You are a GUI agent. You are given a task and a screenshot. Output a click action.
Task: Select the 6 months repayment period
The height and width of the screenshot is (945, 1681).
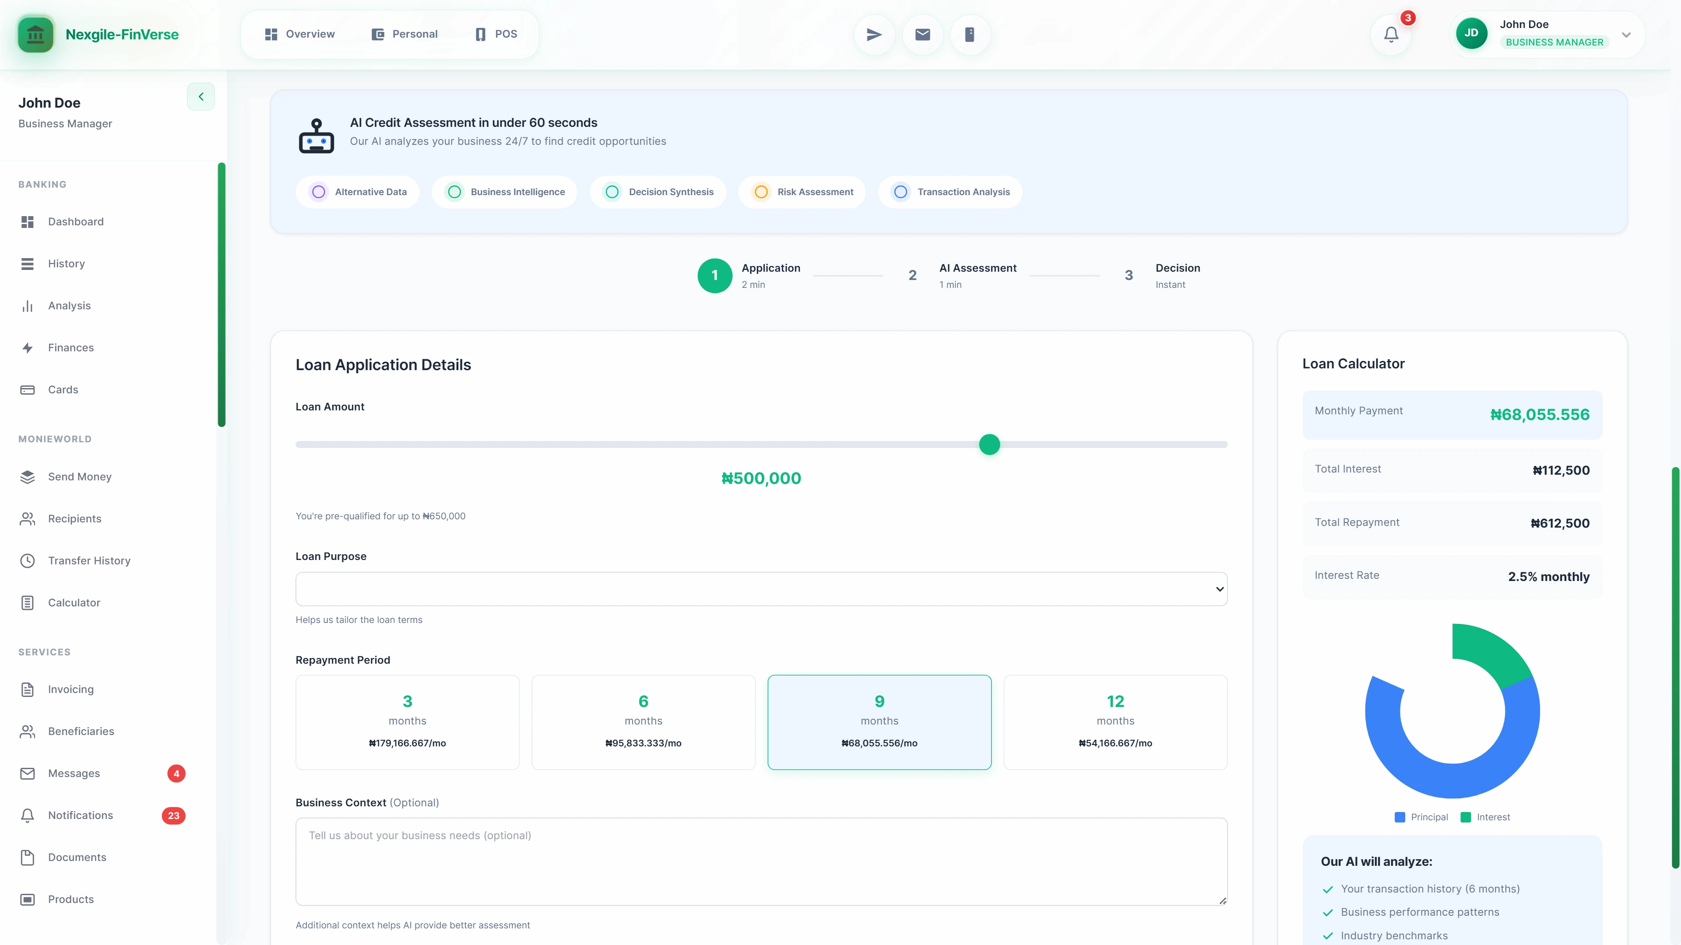643,722
